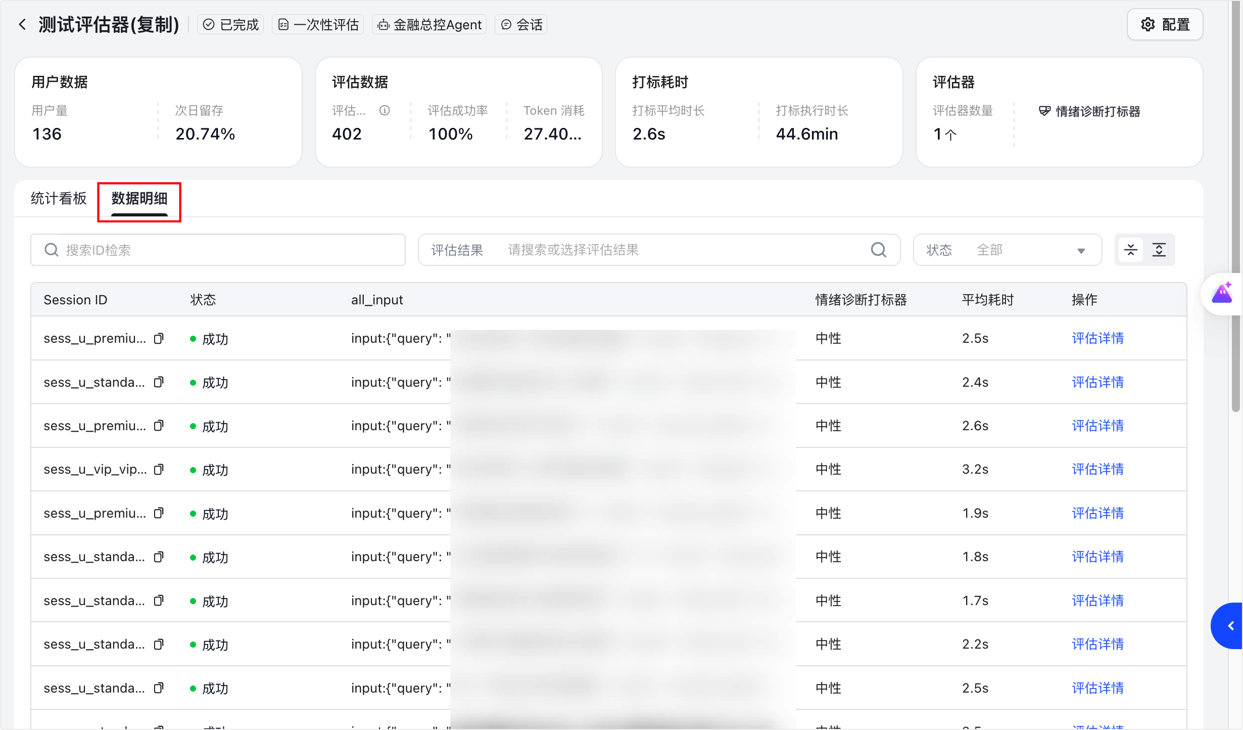The height and width of the screenshot is (730, 1243).
Task: Click the info icon beside 评估... label
Action: (385, 110)
